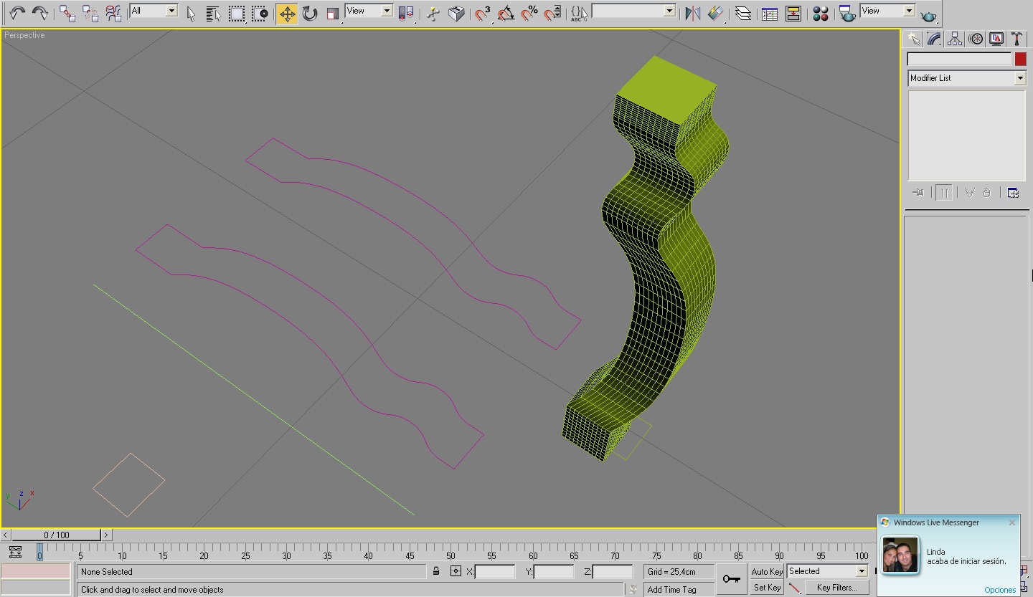Click the Unlink Selection icon
1033x597 pixels.
90,13
